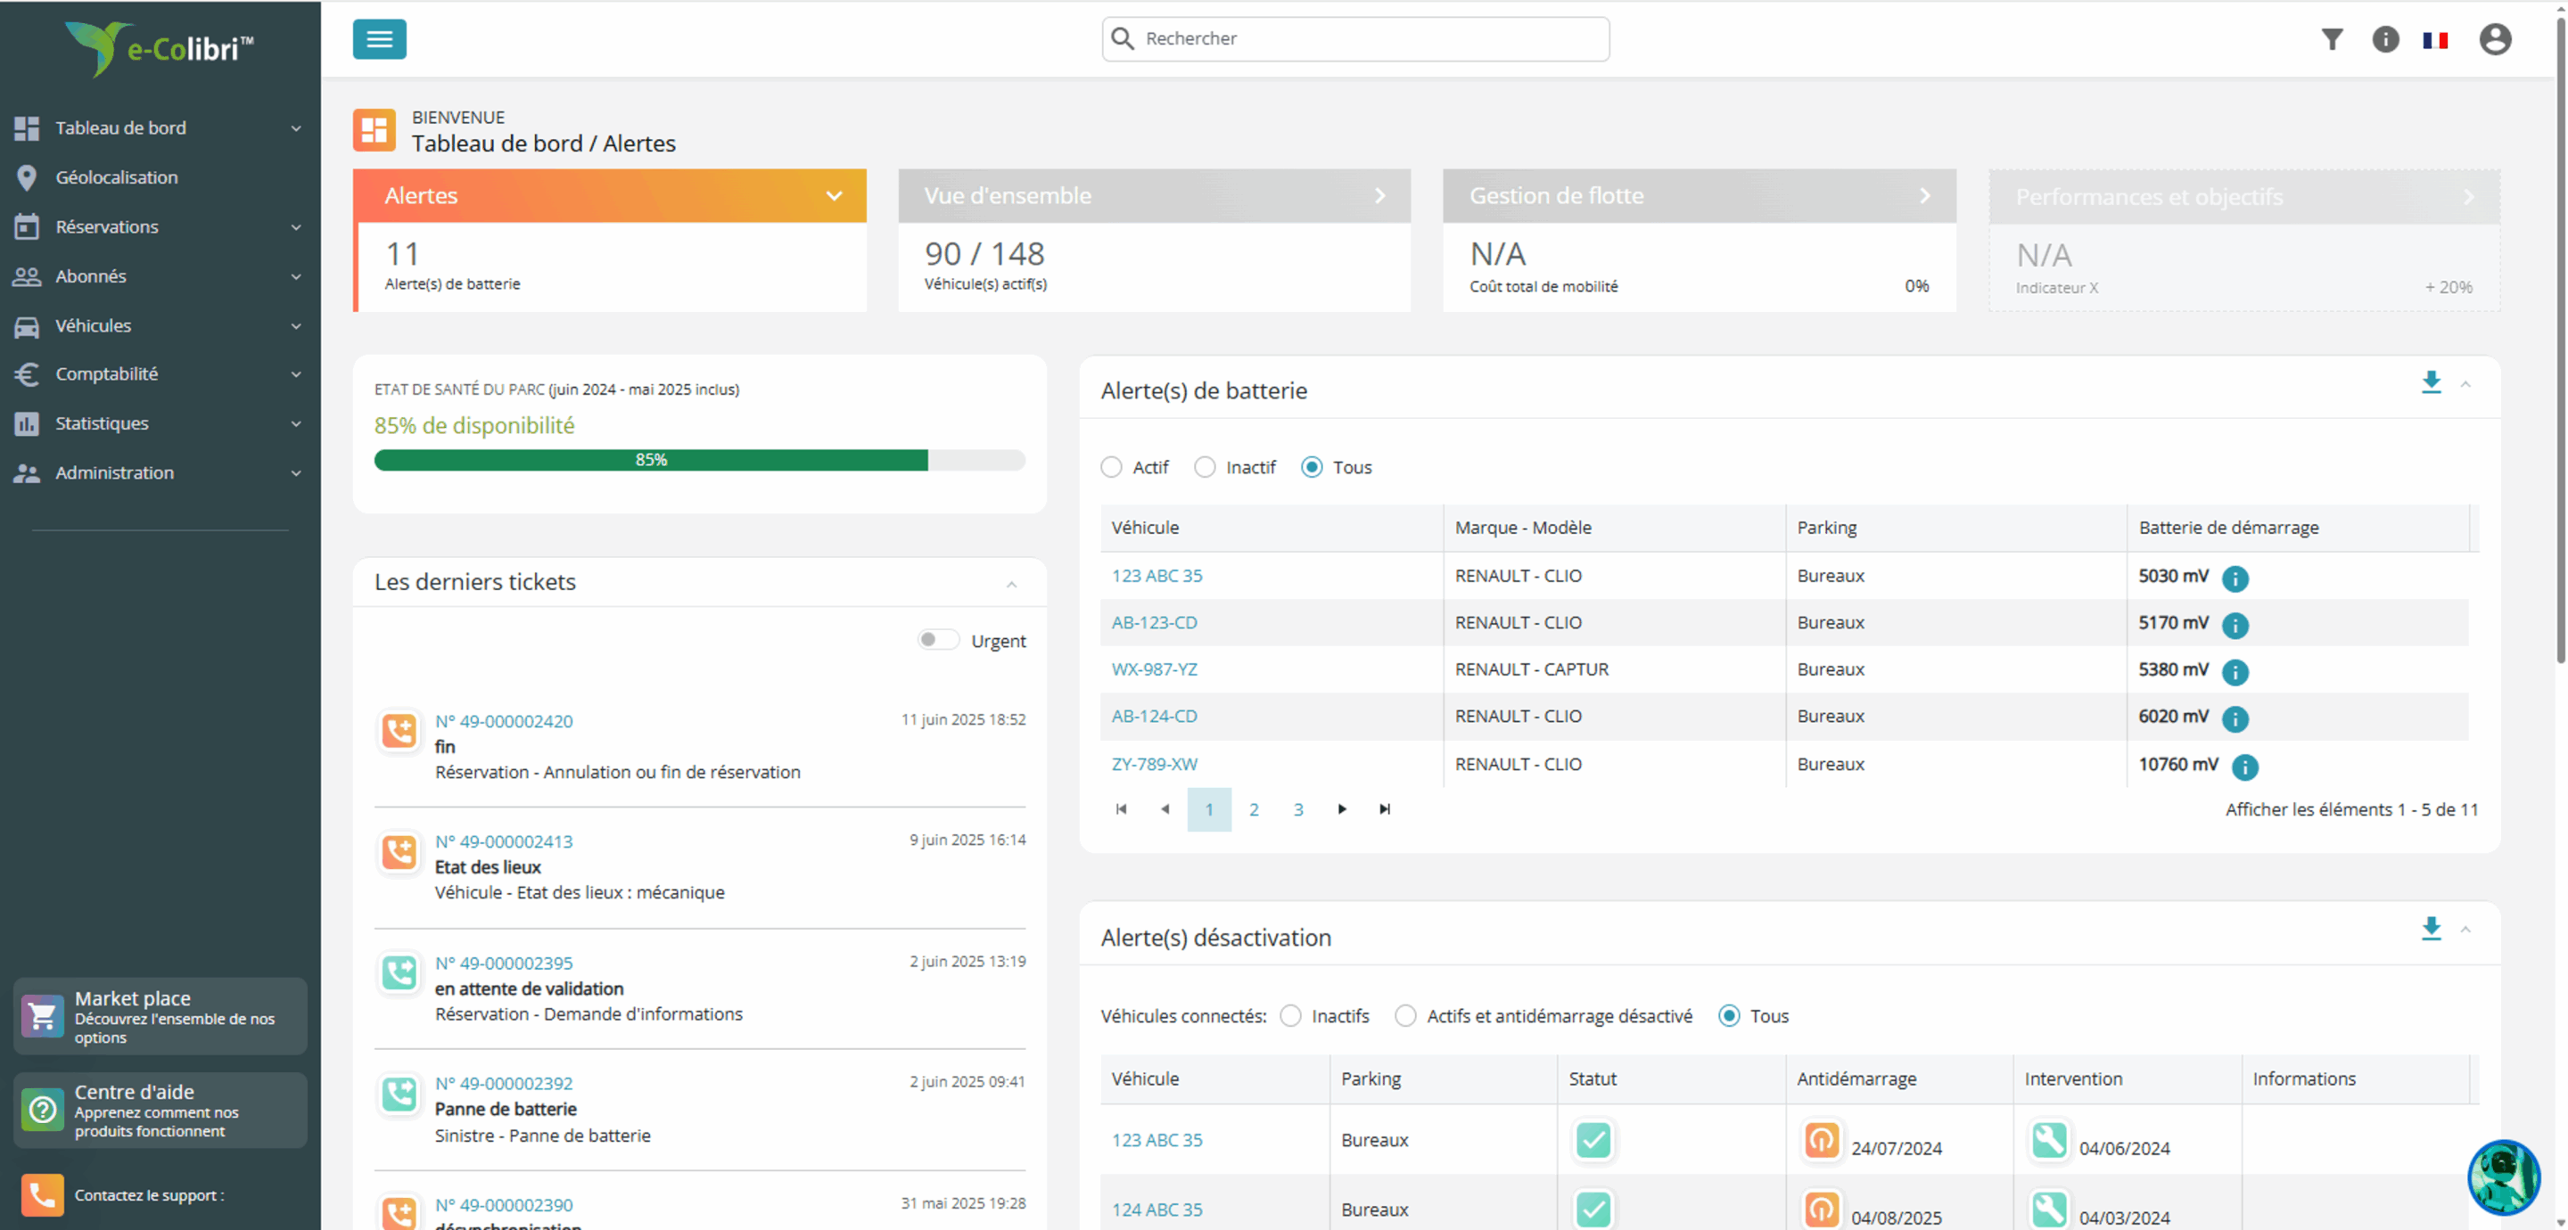The height and width of the screenshot is (1230, 2568).
Task: Download the désactivation alerts table
Action: click(2432, 928)
